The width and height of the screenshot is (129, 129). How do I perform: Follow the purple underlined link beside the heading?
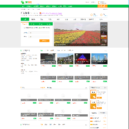52,13
